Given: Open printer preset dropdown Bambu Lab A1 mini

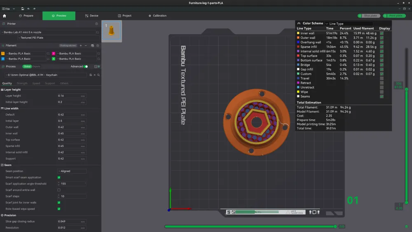Looking at the screenshot, I should coord(49,32).
